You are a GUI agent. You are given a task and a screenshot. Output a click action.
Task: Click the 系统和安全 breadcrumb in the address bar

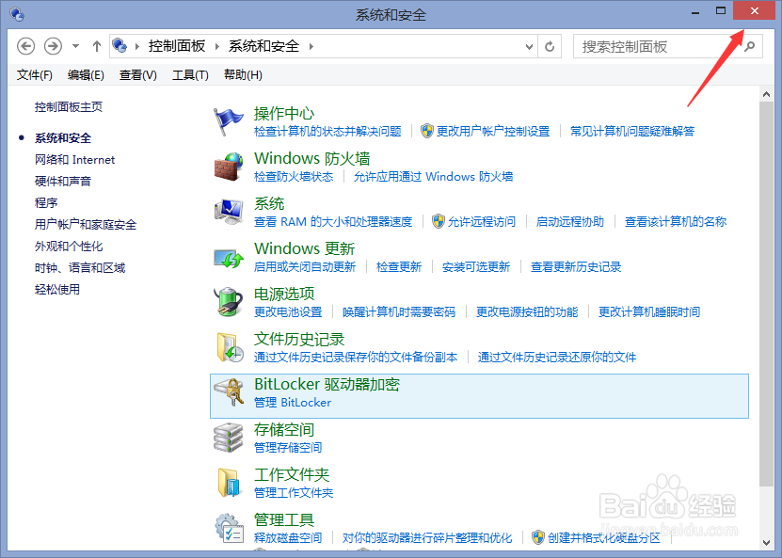[x=263, y=46]
